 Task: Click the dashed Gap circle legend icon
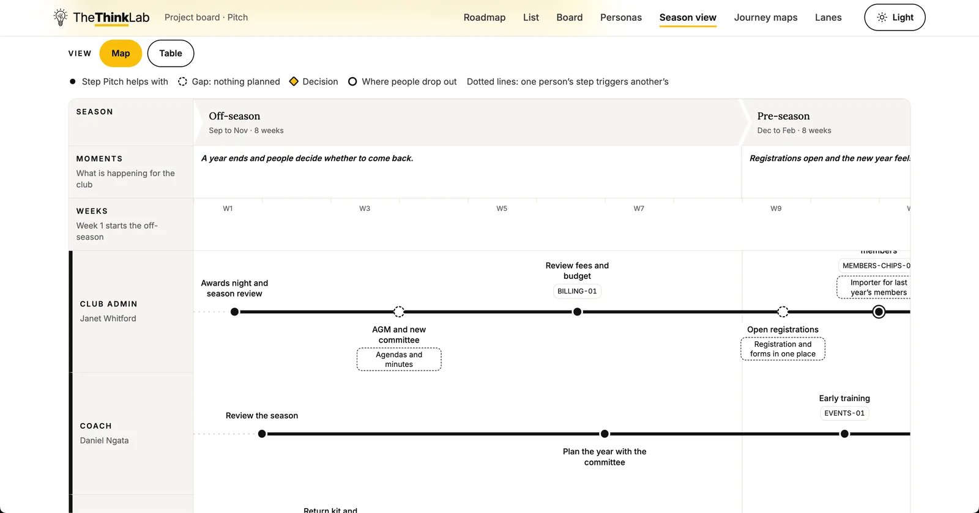pyautogui.click(x=182, y=81)
